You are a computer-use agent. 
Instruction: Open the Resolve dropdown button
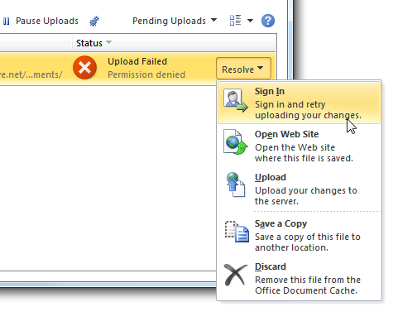click(x=243, y=69)
